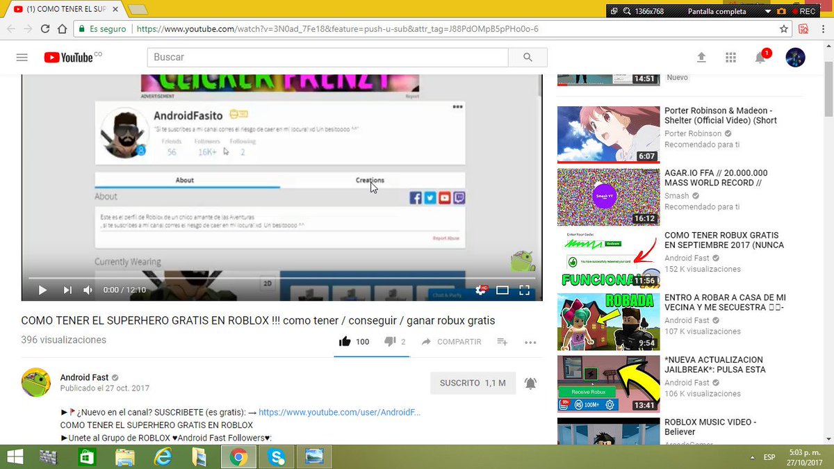Open the YouTube apps grid icon
This screenshot has height=469, width=834.
(730, 58)
